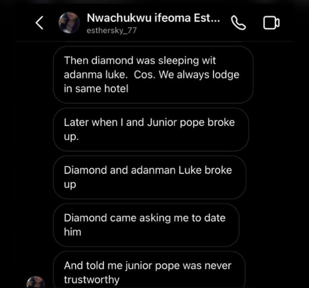This screenshot has height=288, width=309.
Task: Tap 'Diamond and adanman Luke broke' line
Action: pyautogui.click(x=148, y=170)
